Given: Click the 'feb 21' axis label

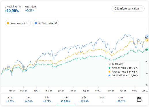Looking at the screenshot, I should (x=12, y=91).
